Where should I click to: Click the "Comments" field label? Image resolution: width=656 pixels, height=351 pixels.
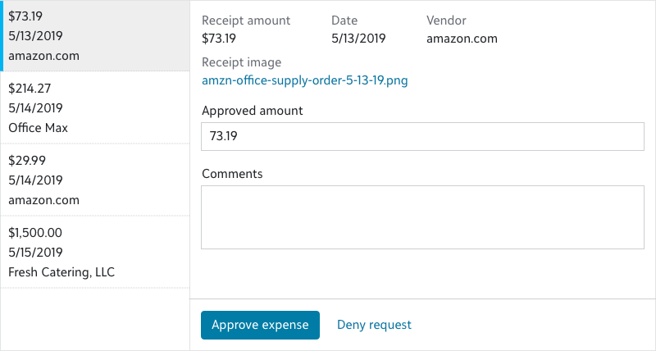click(x=232, y=174)
